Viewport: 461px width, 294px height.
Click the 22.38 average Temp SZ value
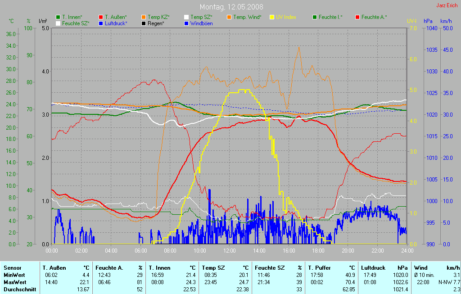pos(243,289)
